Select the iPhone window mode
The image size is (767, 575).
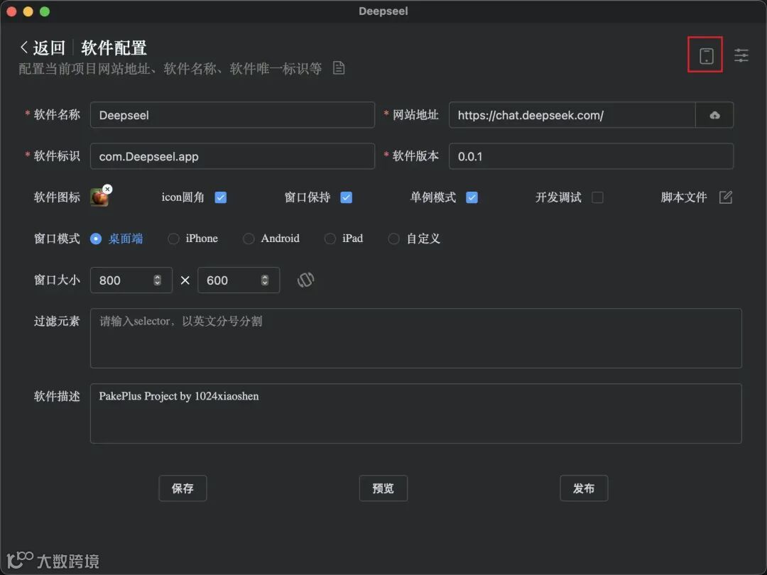[192, 239]
